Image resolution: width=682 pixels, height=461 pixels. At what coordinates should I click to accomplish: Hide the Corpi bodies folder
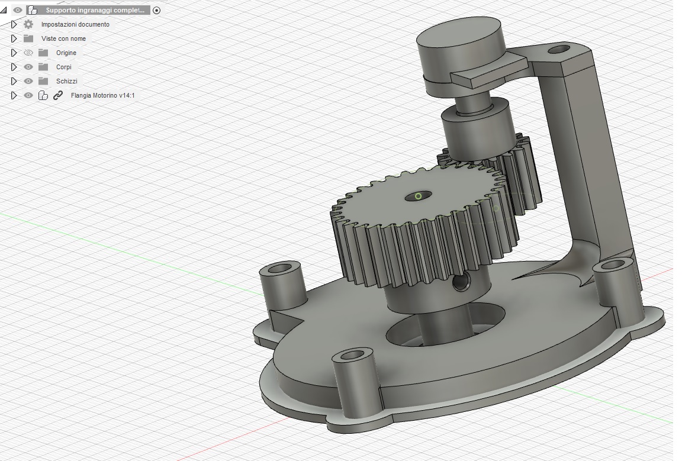28,67
